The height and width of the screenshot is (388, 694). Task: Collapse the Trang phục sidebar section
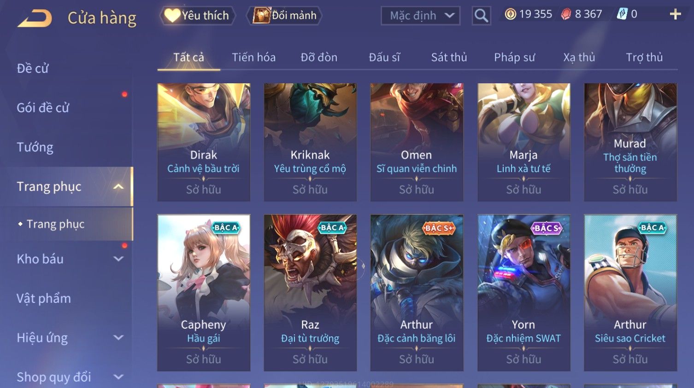pos(118,186)
